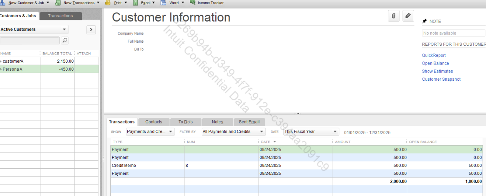Open the Customer Snapshot link
This screenshot has width=486, height=196.
441,79
